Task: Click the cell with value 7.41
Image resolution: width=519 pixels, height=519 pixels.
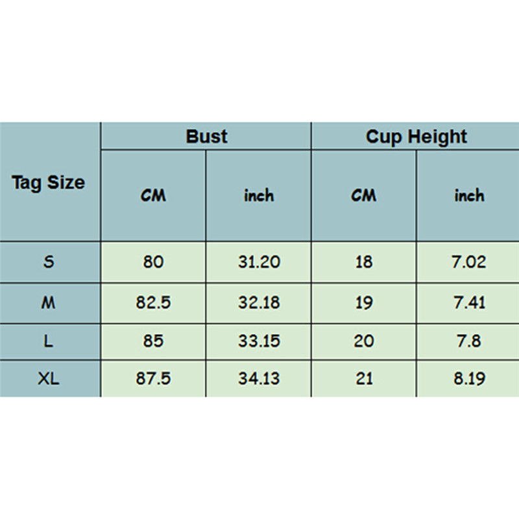Action: click(x=469, y=302)
